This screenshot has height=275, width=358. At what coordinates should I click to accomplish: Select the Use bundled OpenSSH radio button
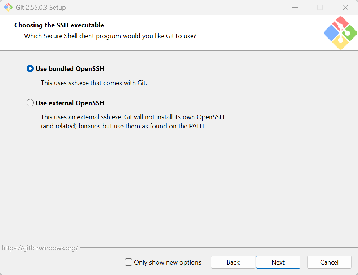(30, 68)
